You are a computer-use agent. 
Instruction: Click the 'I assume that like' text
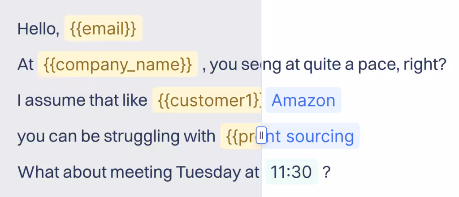click(82, 101)
